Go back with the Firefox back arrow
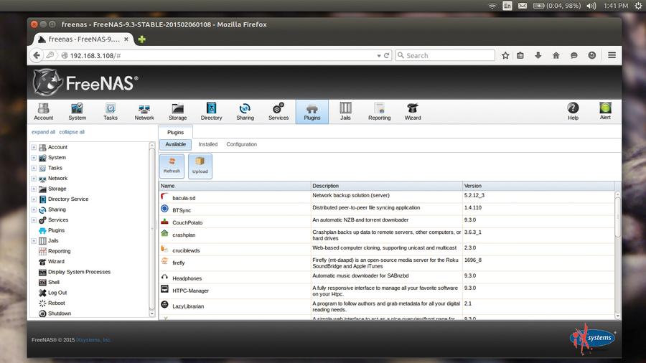This screenshot has width=646, height=363. point(37,55)
